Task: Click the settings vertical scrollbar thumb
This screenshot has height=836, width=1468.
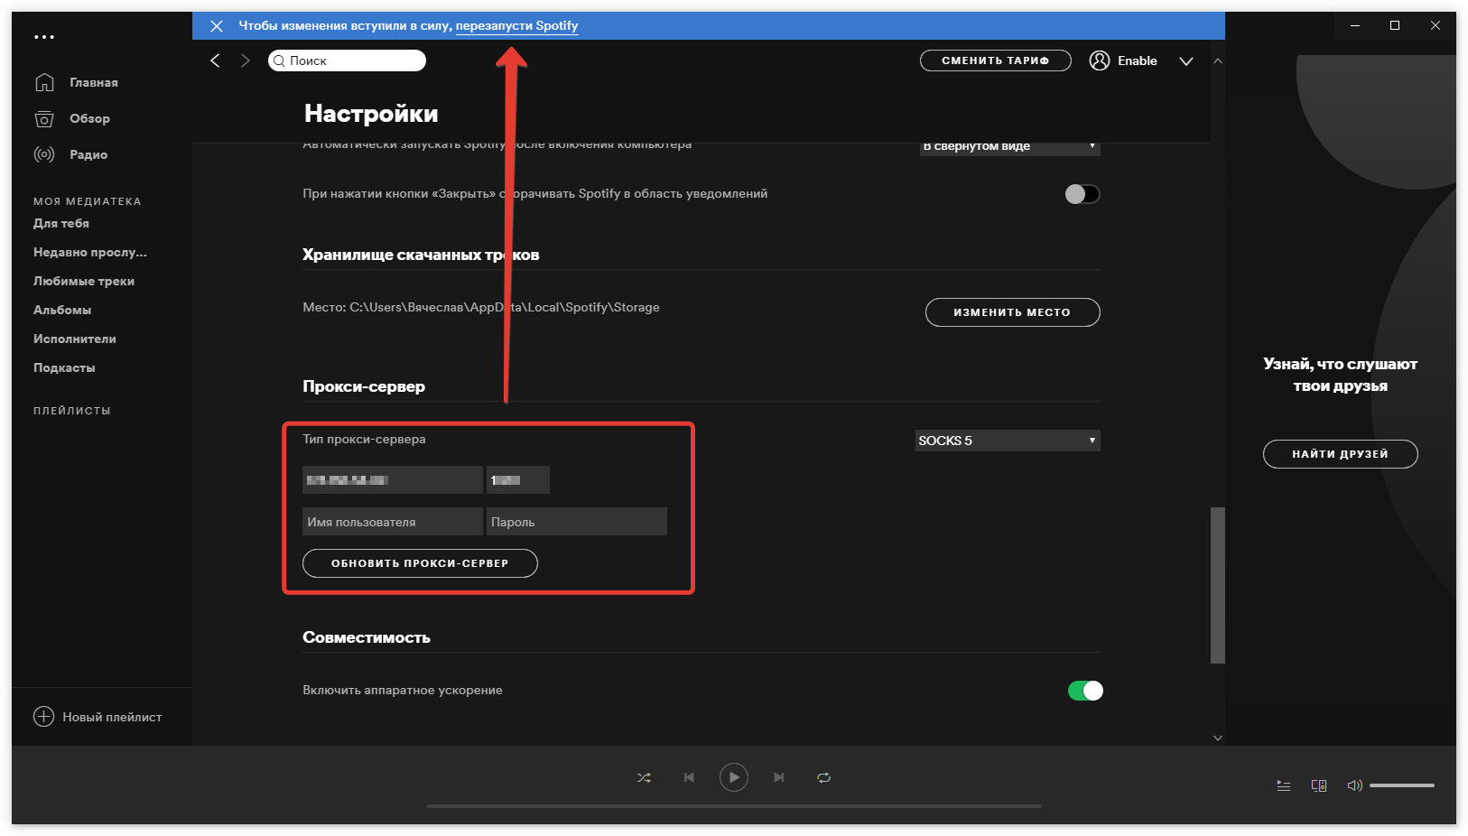Action: [1218, 585]
